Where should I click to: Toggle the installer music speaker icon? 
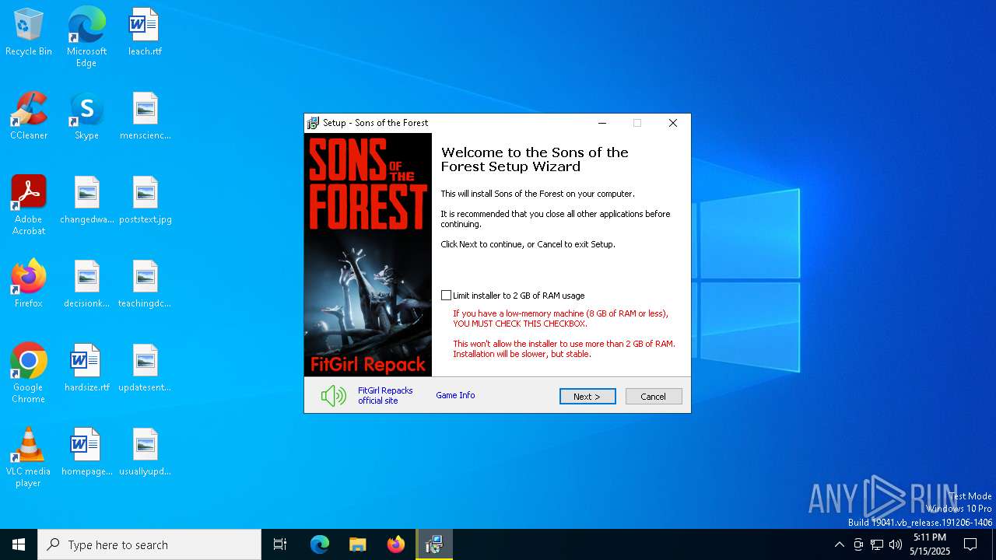click(x=334, y=396)
